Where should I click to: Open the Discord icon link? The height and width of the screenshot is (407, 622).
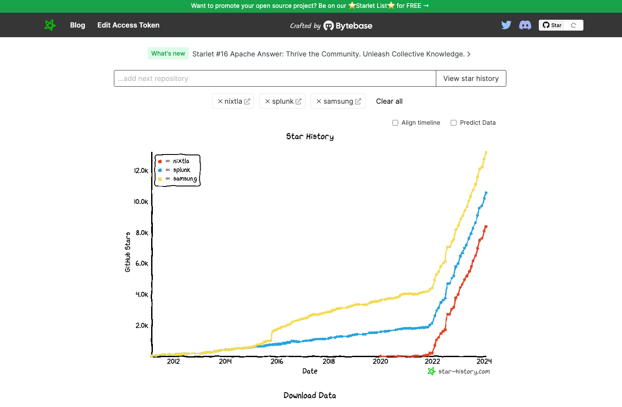(x=525, y=25)
